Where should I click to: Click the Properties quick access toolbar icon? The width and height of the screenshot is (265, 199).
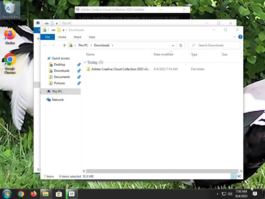pos(53,30)
